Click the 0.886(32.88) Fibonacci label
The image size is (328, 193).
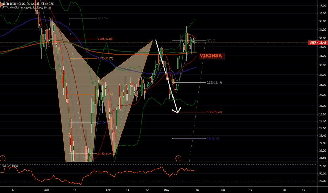[106, 39]
